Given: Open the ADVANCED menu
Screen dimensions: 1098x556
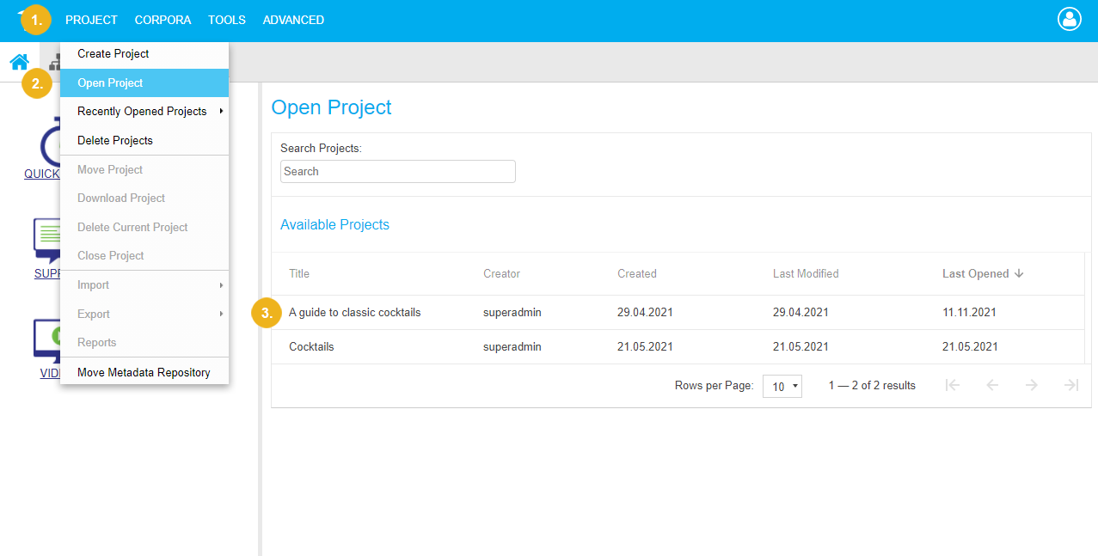Looking at the screenshot, I should [293, 20].
